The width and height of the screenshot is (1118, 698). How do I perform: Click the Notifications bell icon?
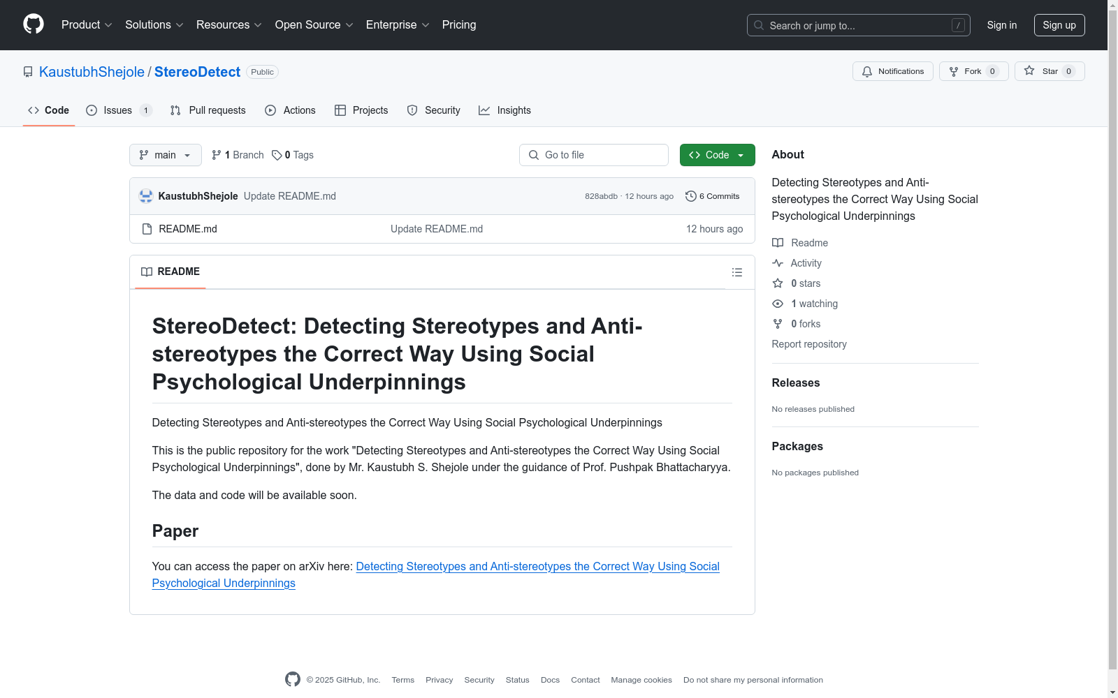pos(867,71)
